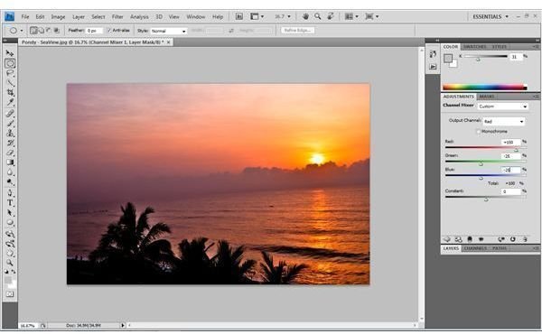This screenshot has width=542, height=334.
Task: Click the new selection mode icon
Action: pyautogui.click(x=33, y=31)
